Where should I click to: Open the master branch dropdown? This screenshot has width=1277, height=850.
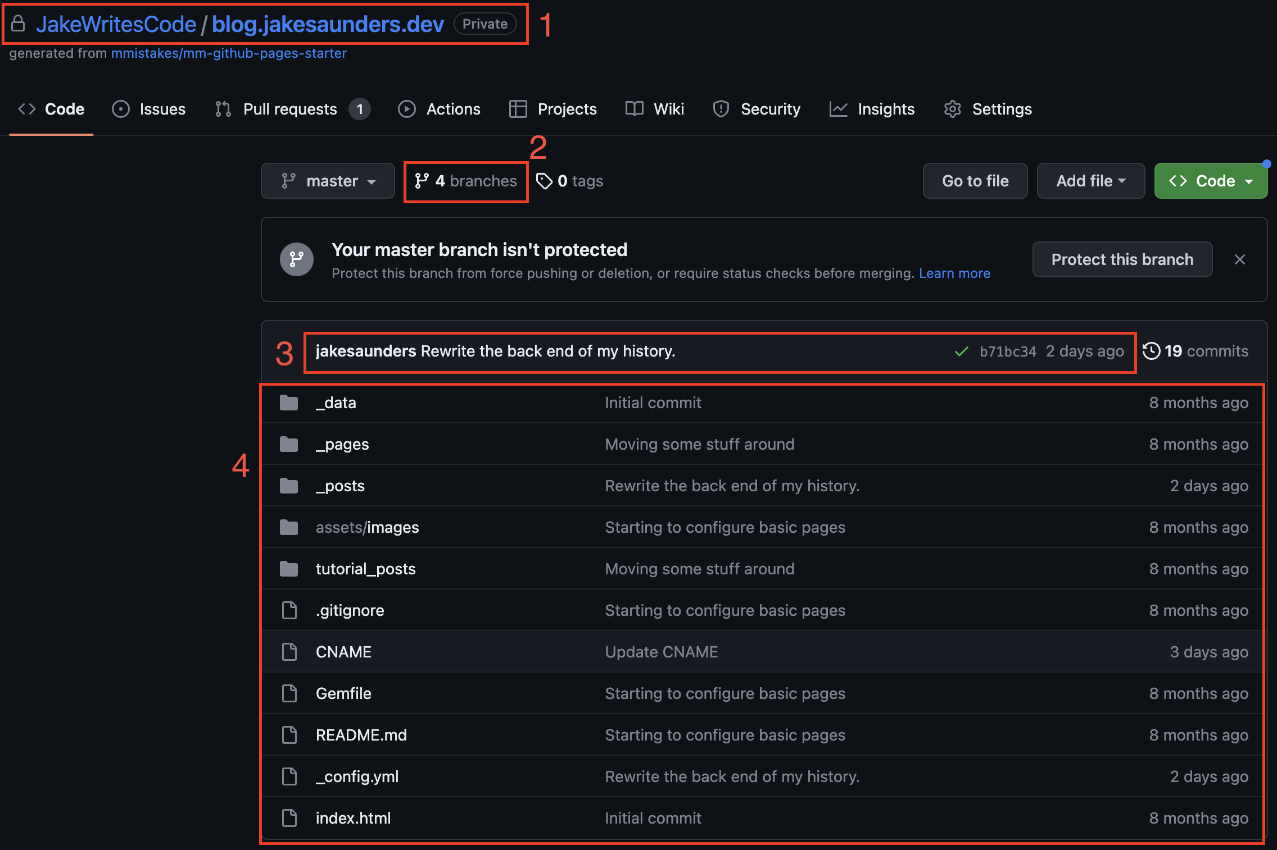click(328, 181)
